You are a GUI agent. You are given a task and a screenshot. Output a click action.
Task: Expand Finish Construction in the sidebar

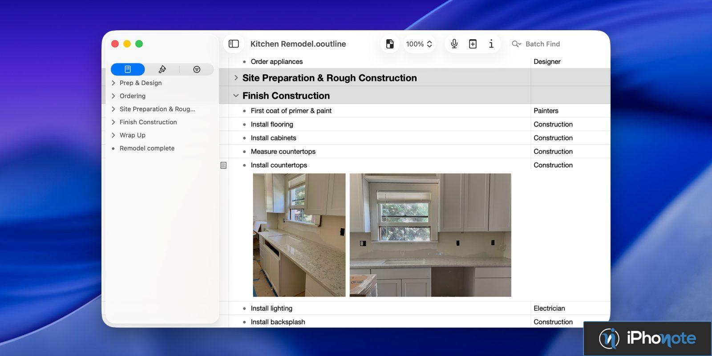[113, 122]
